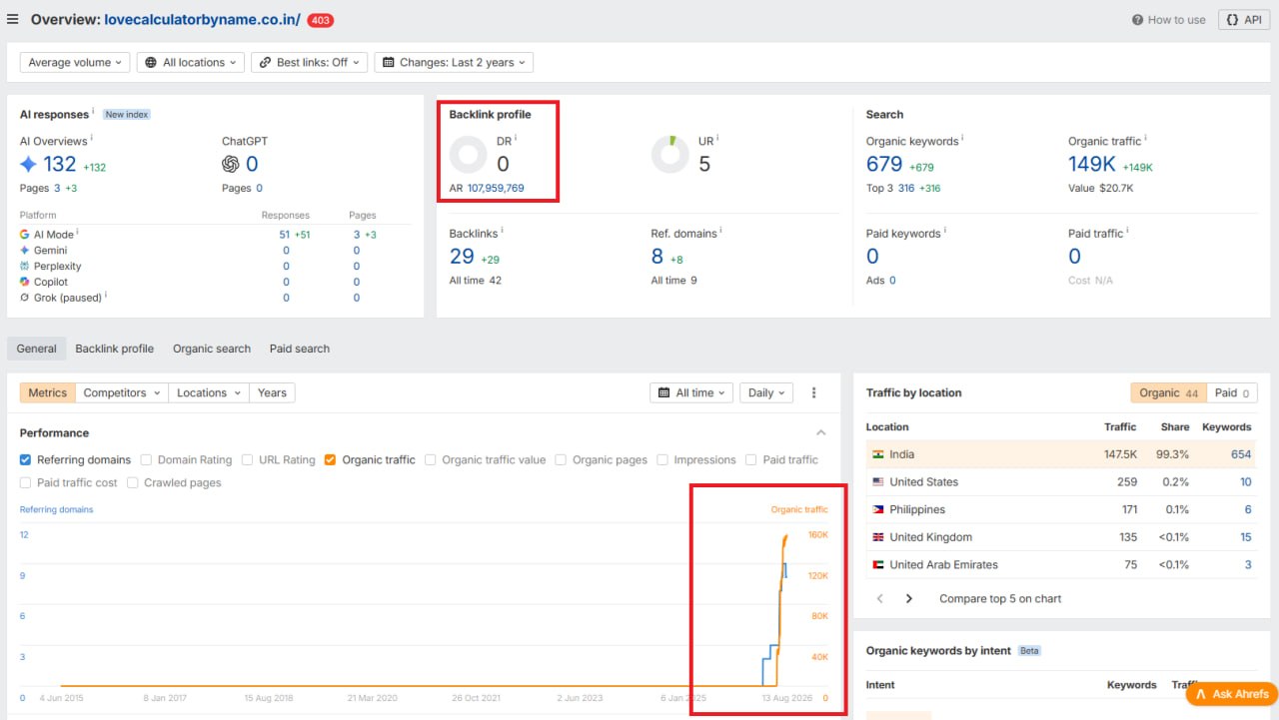
Task: Click the Perplexity platform icon
Action: [x=25, y=267]
